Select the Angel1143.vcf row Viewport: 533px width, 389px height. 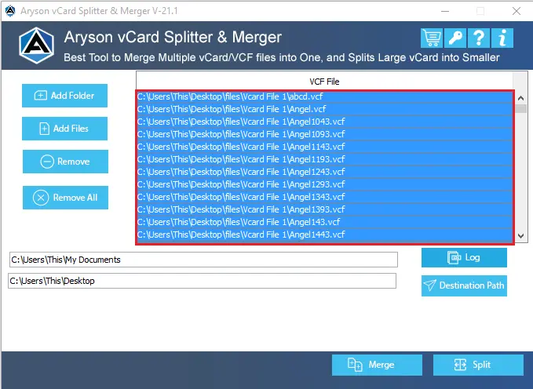point(325,147)
